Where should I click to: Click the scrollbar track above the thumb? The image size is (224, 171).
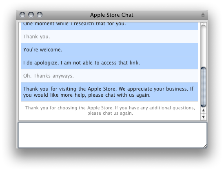click(204, 47)
